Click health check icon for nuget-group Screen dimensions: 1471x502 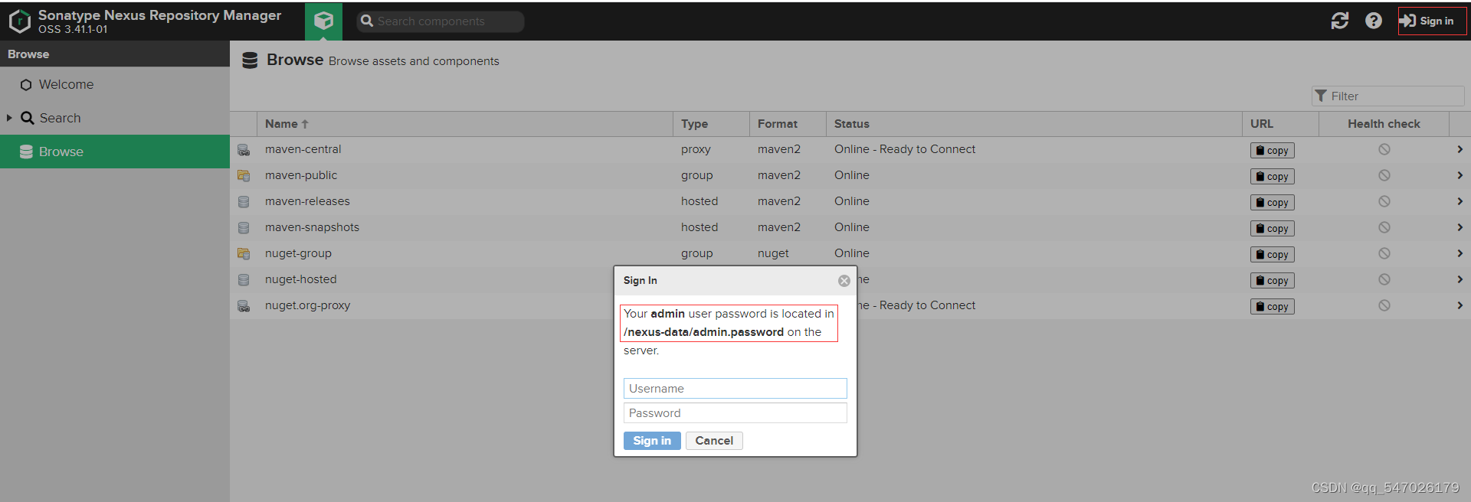click(x=1384, y=253)
